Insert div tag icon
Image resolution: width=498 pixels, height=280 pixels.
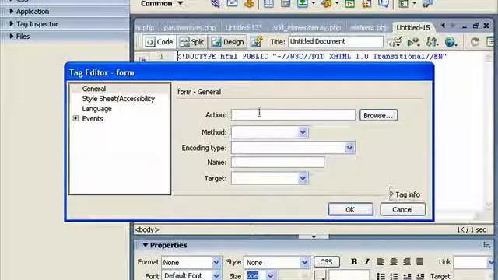pos(286,3)
